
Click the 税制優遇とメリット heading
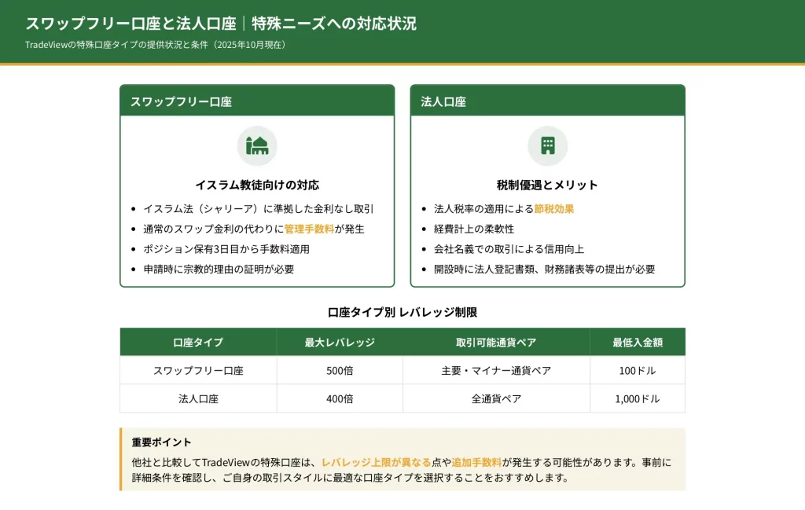point(547,185)
